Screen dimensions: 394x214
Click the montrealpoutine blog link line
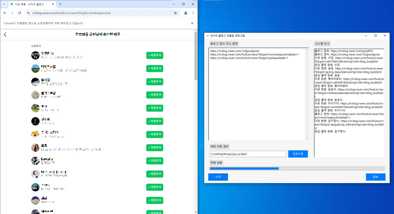point(254,55)
